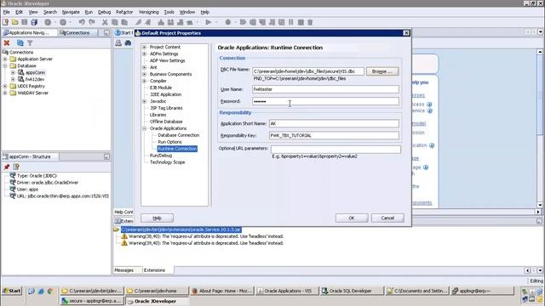545x306 pixels.
Task: Click the Undo toolbar icon
Action: tap(82, 22)
